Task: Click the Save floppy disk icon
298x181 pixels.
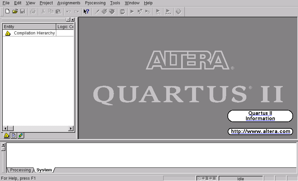Action: click(x=23, y=11)
